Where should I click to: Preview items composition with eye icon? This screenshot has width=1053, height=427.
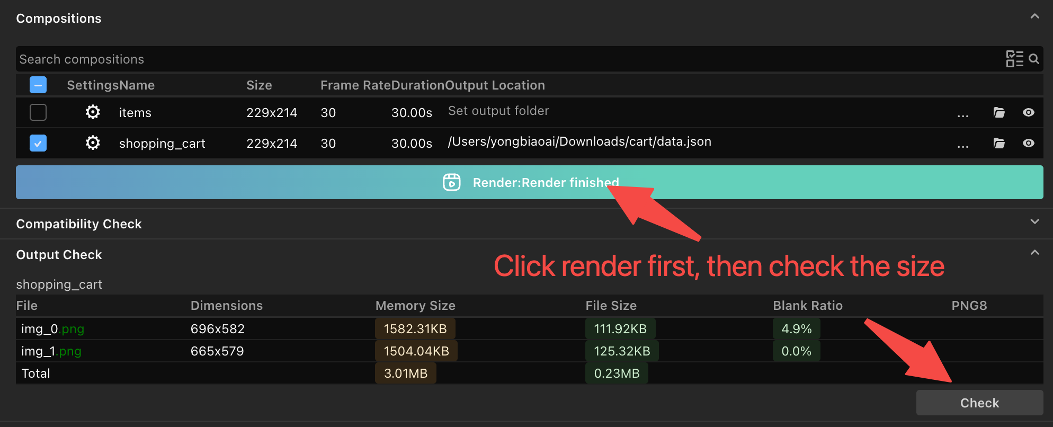[x=1029, y=112]
